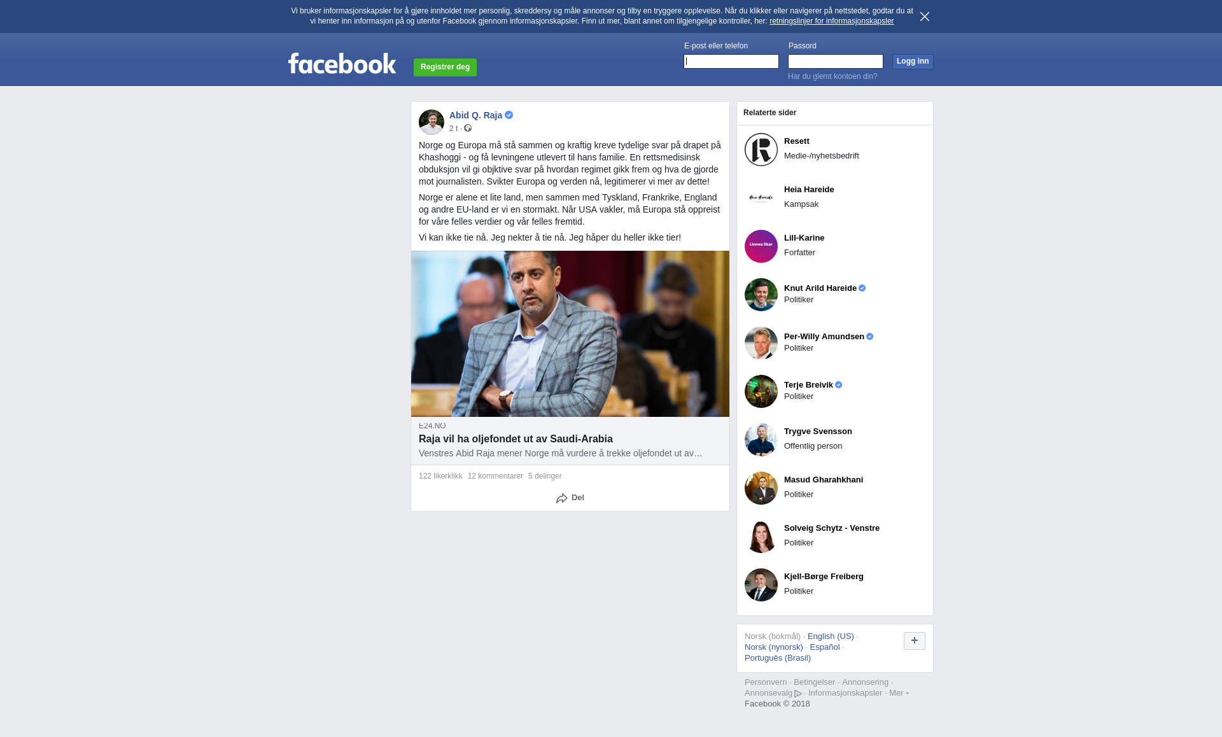
Task: Expand more languages with the plus button
Action: [915, 641]
